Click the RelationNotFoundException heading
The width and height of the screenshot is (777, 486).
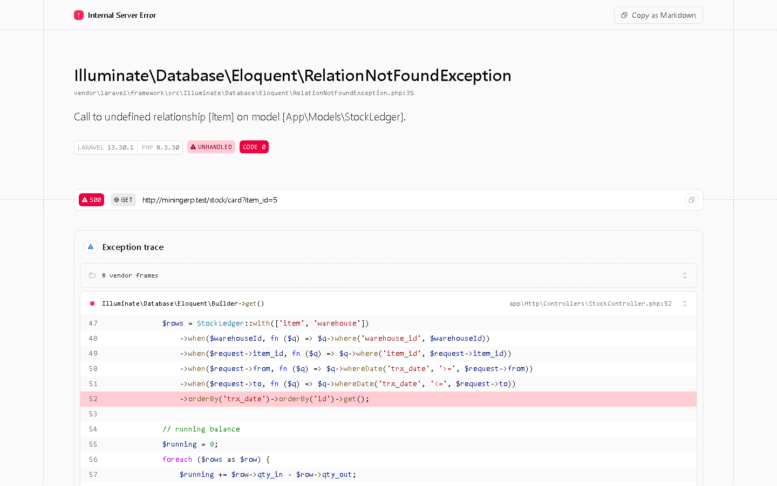pyautogui.click(x=292, y=76)
